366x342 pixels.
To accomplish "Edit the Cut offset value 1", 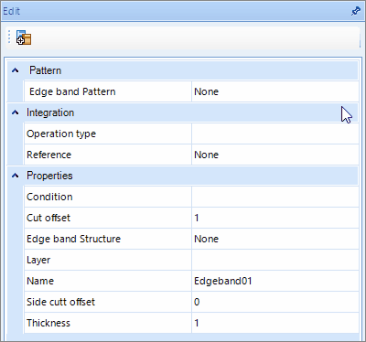I will click(x=274, y=218).
